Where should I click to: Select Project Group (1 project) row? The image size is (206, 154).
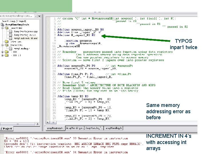point(14,21)
